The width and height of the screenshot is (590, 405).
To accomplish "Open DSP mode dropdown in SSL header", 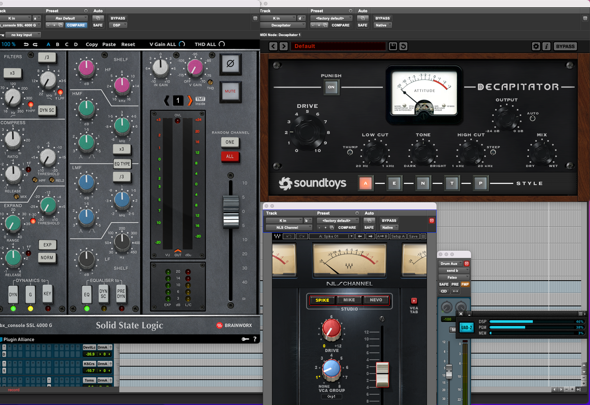I will (x=117, y=25).
